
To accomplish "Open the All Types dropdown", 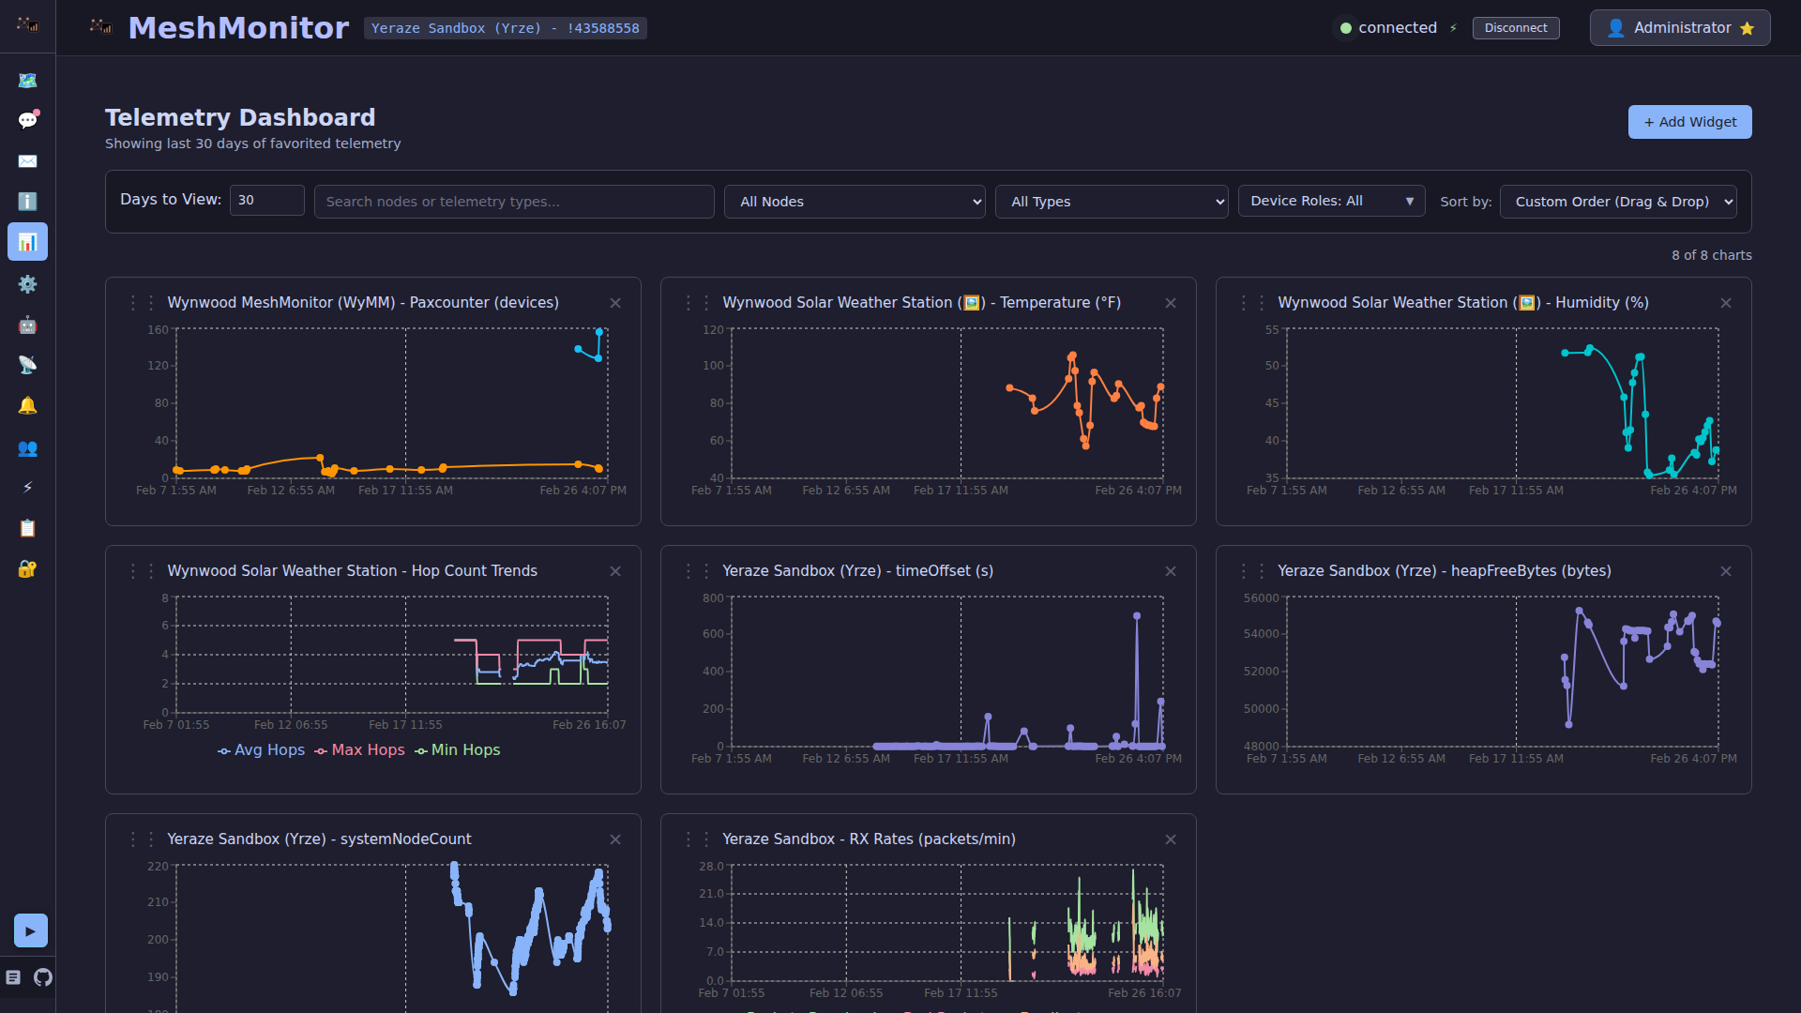I will [1112, 202].
